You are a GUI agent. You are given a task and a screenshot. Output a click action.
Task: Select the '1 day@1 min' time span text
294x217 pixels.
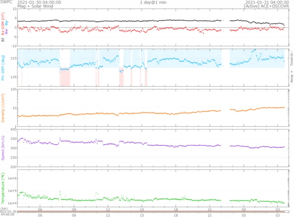153,2
